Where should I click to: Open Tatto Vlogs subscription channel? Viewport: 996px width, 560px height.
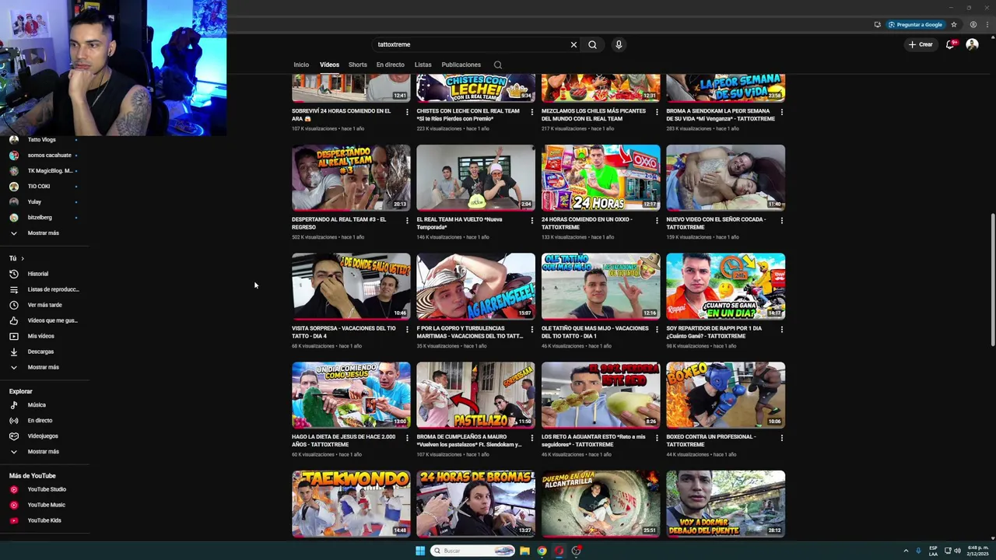click(44, 139)
